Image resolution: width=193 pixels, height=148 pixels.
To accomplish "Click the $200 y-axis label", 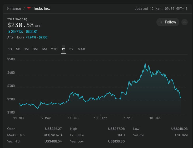I will click(x=11, y=99).
